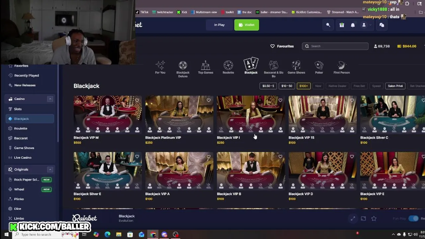Favorite Blackjack VIP I with heart

coord(280,100)
